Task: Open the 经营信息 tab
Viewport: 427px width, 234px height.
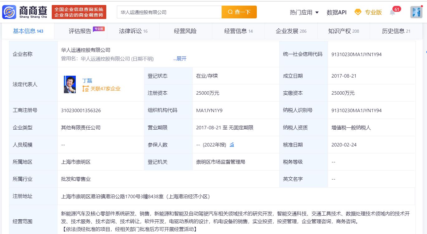Action: click(x=238, y=31)
